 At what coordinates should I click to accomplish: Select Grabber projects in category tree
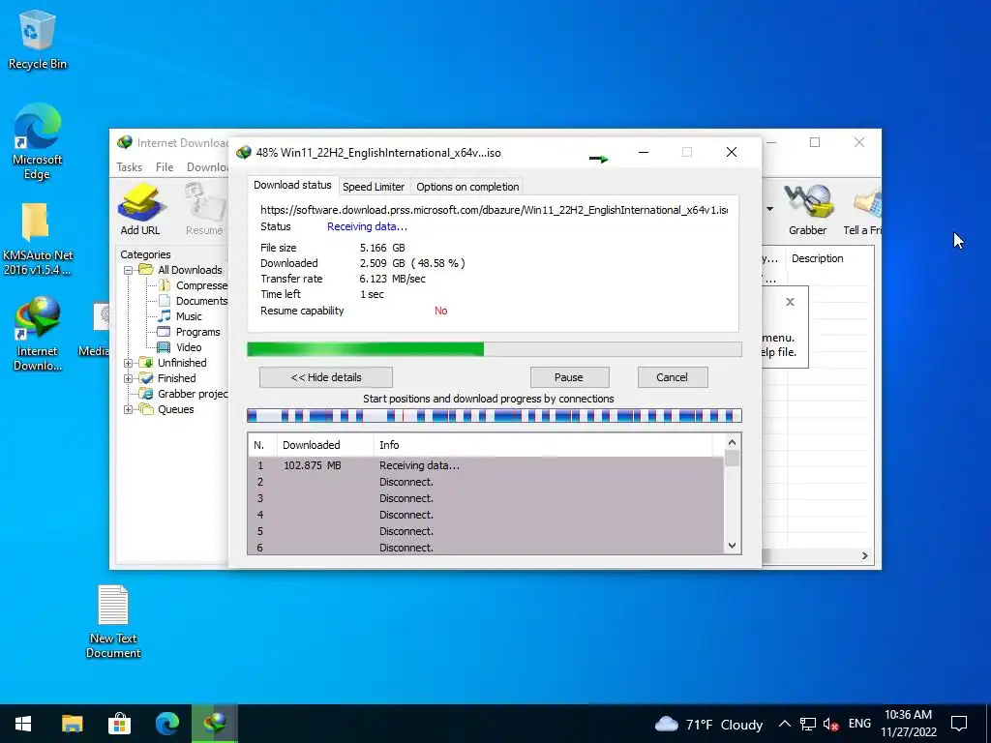[x=193, y=394]
